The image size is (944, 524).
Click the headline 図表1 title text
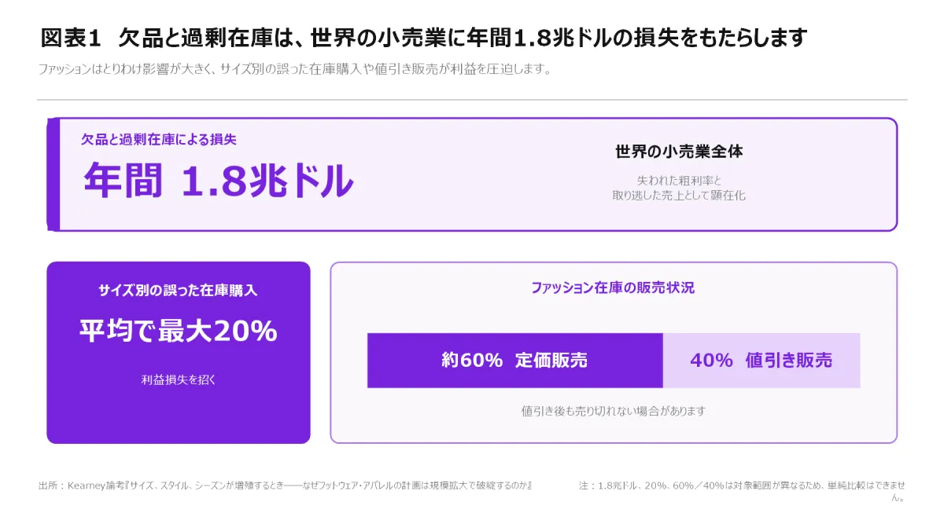424,38
